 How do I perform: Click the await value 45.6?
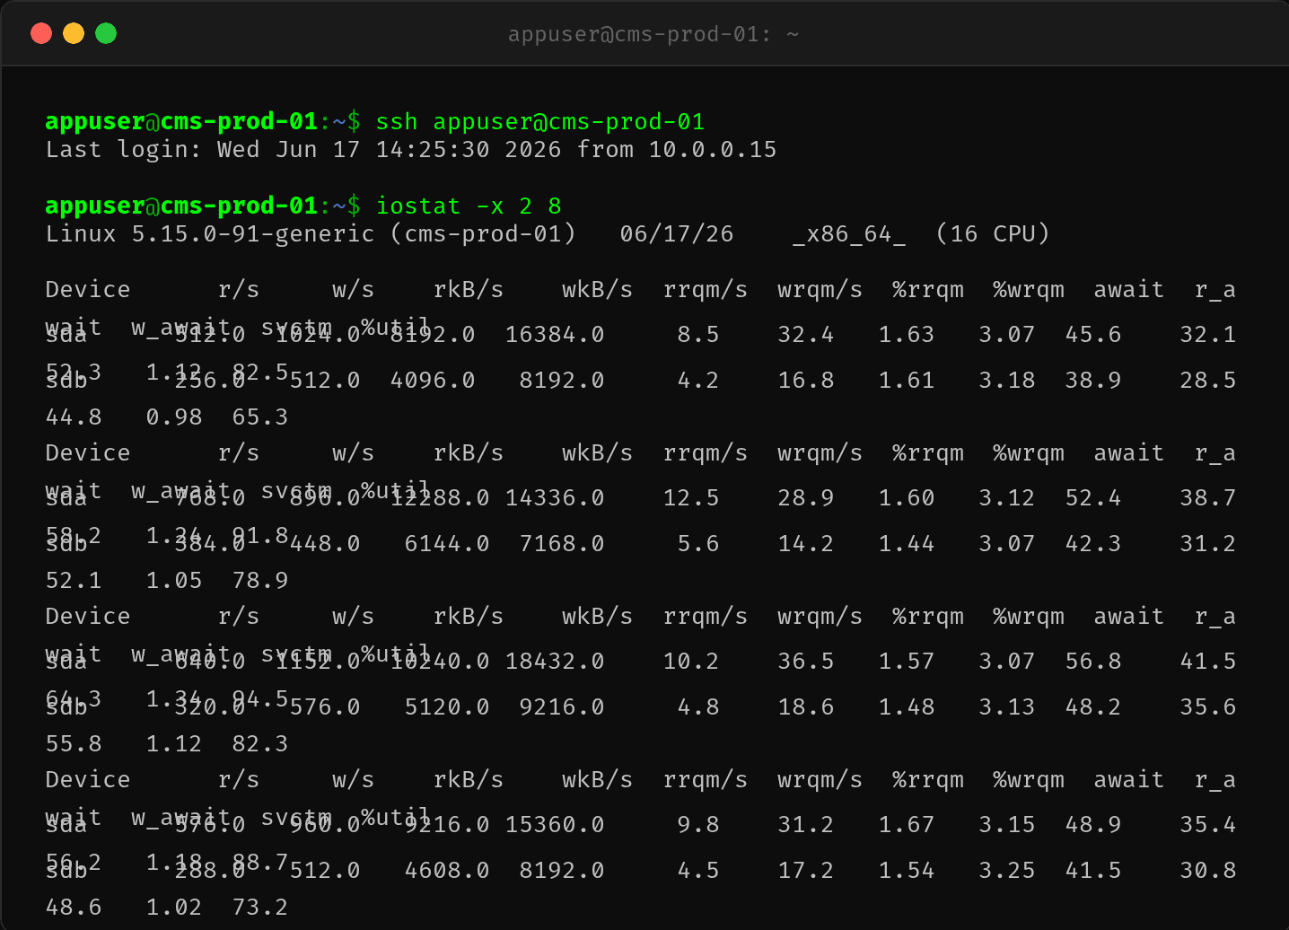point(1093,334)
